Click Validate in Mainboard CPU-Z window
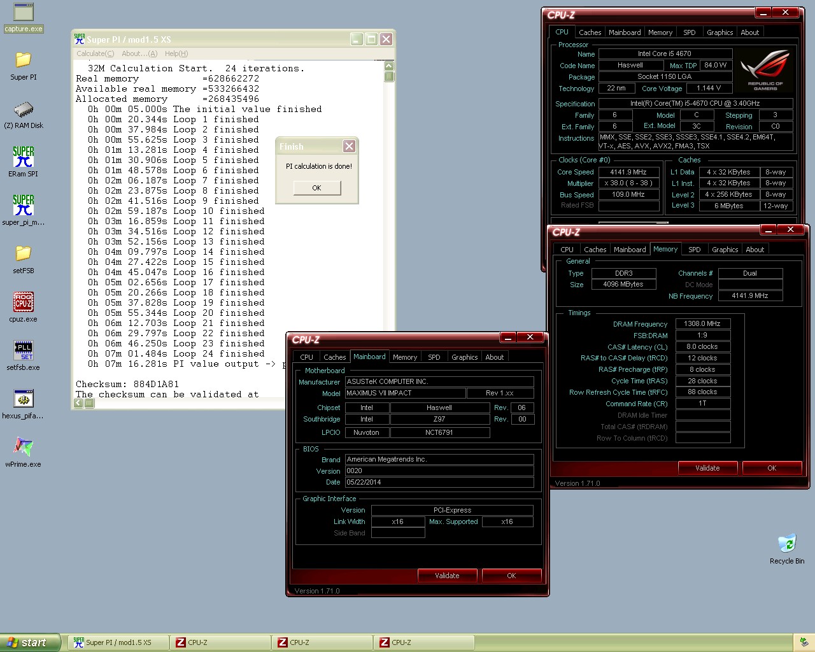 pyautogui.click(x=447, y=576)
